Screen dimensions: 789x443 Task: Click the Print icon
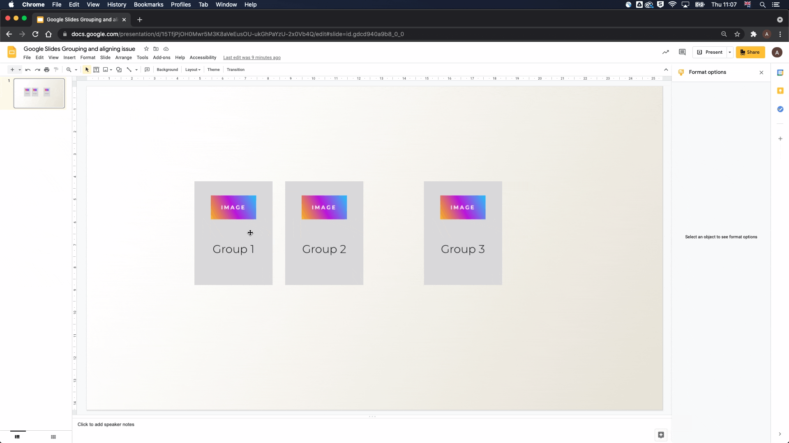pos(47,70)
